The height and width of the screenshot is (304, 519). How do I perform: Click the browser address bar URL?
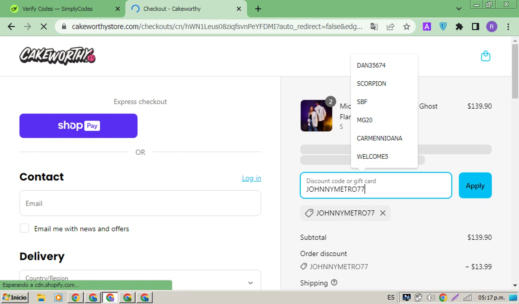(217, 27)
